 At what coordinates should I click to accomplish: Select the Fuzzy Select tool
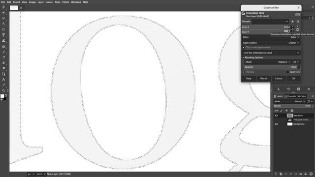(x=3, y=24)
